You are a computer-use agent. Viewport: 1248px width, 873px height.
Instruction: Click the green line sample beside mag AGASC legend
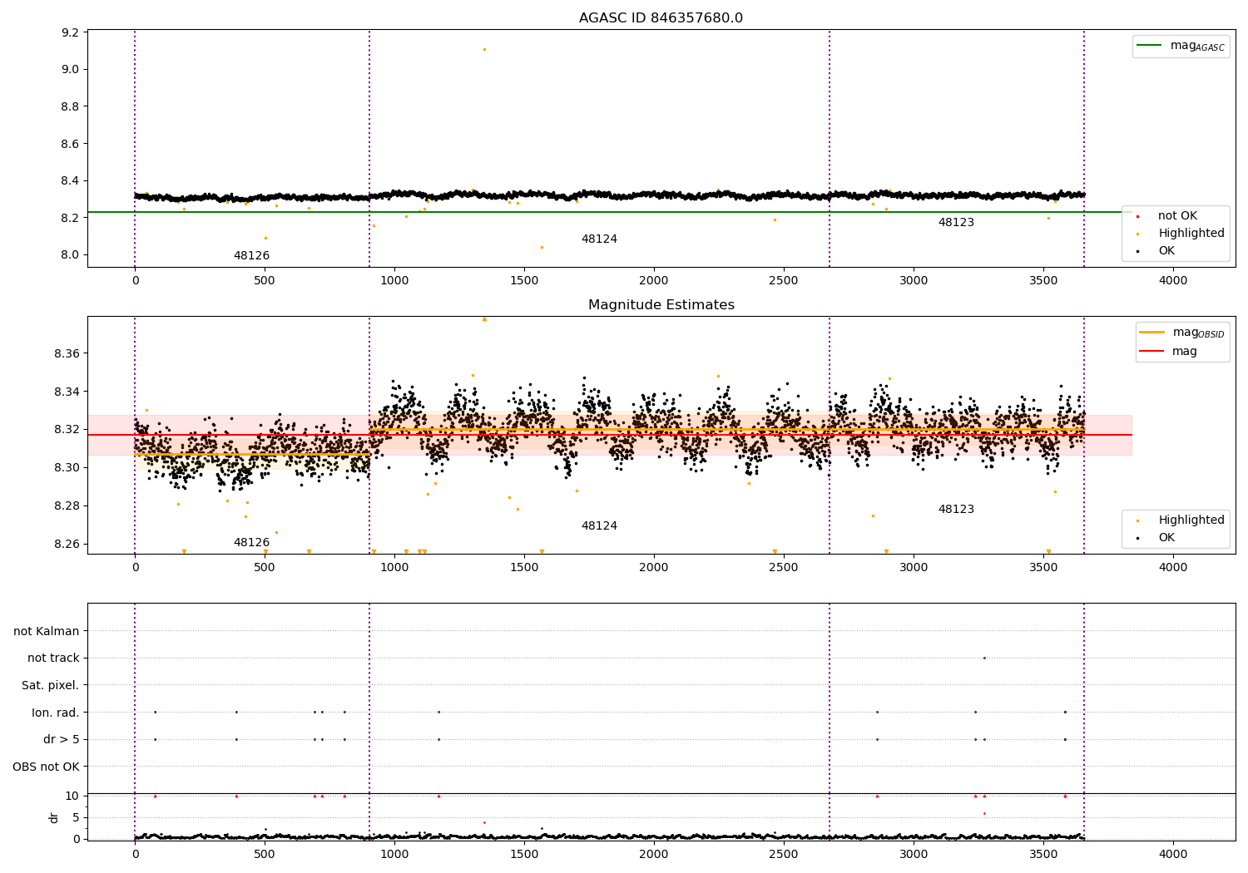tap(1151, 46)
